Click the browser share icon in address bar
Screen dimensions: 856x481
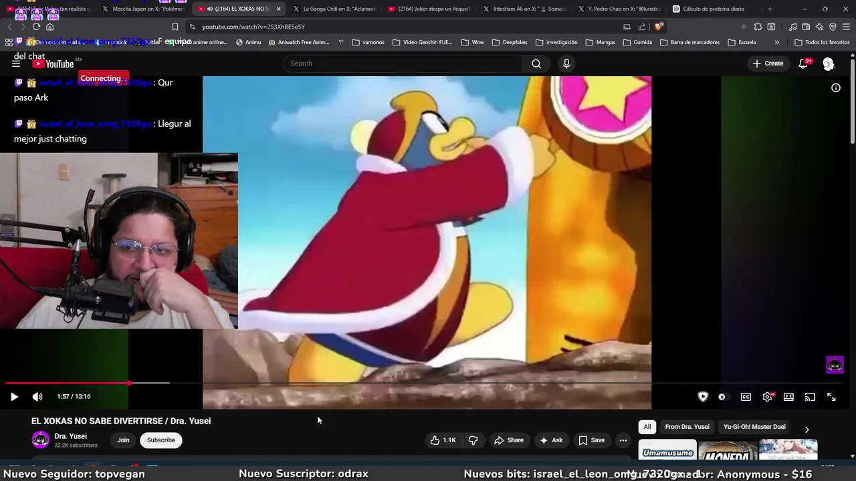(x=642, y=27)
